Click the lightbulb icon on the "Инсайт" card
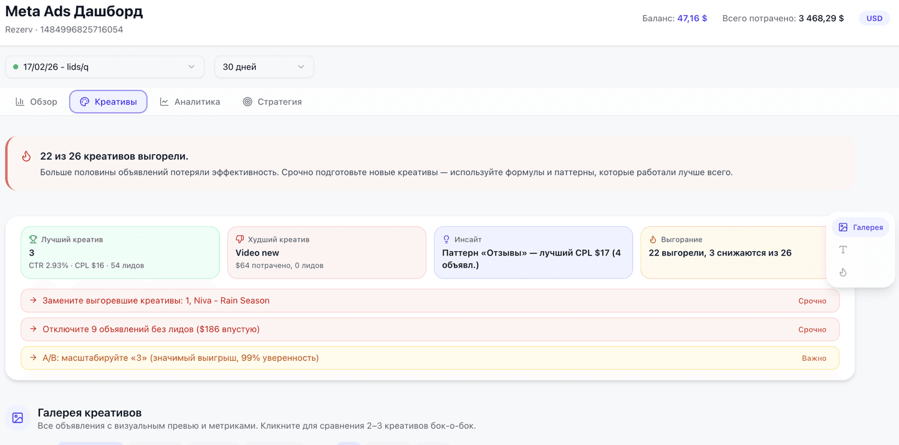899x445 pixels. pos(446,239)
